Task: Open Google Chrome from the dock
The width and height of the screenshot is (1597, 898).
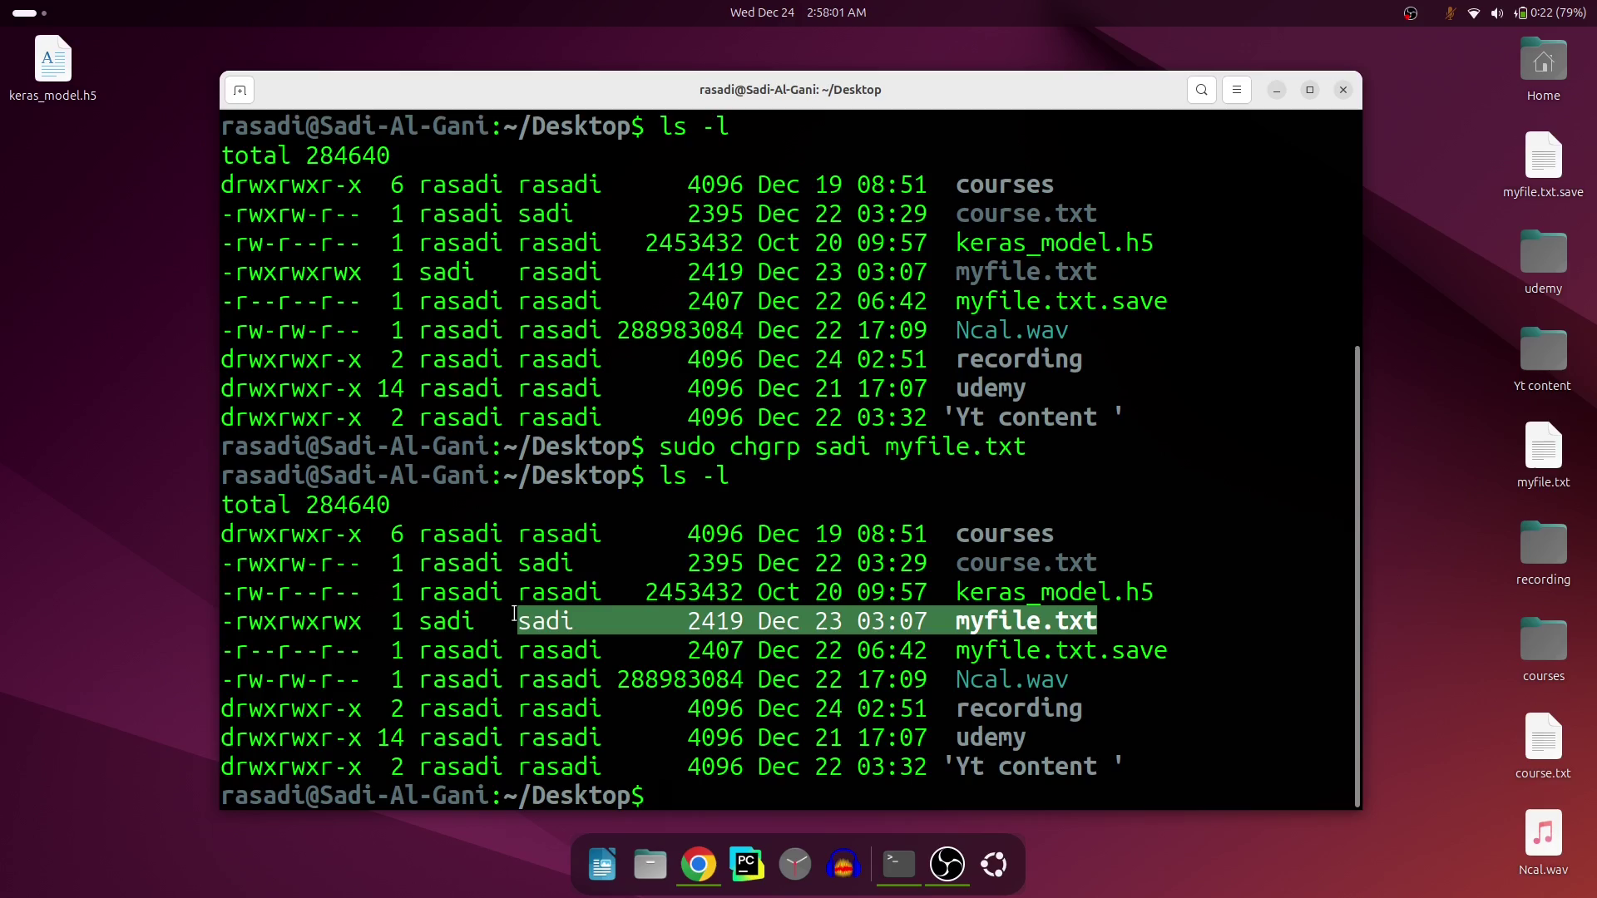Action: tap(699, 865)
